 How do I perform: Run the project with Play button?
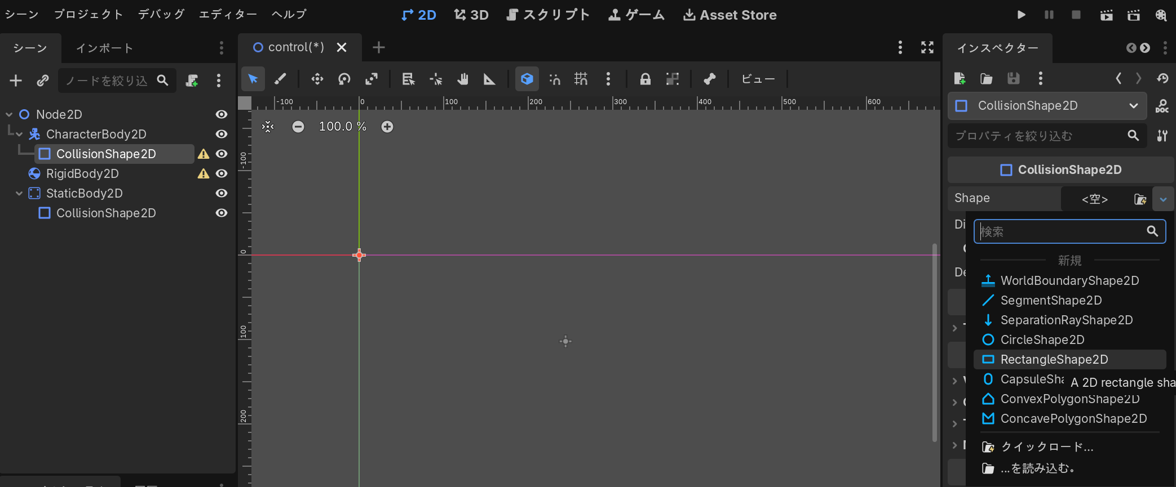tap(1022, 15)
